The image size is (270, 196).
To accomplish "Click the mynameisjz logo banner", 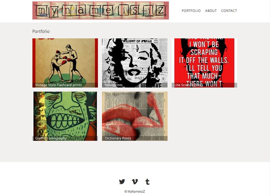I will click(x=100, y=11).
